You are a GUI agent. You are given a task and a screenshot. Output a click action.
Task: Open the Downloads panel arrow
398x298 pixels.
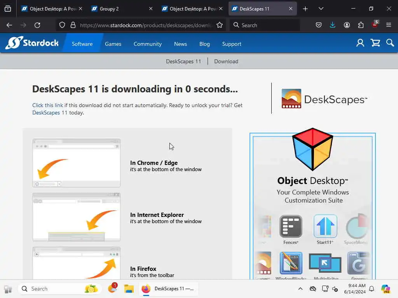tap(333, 25)
